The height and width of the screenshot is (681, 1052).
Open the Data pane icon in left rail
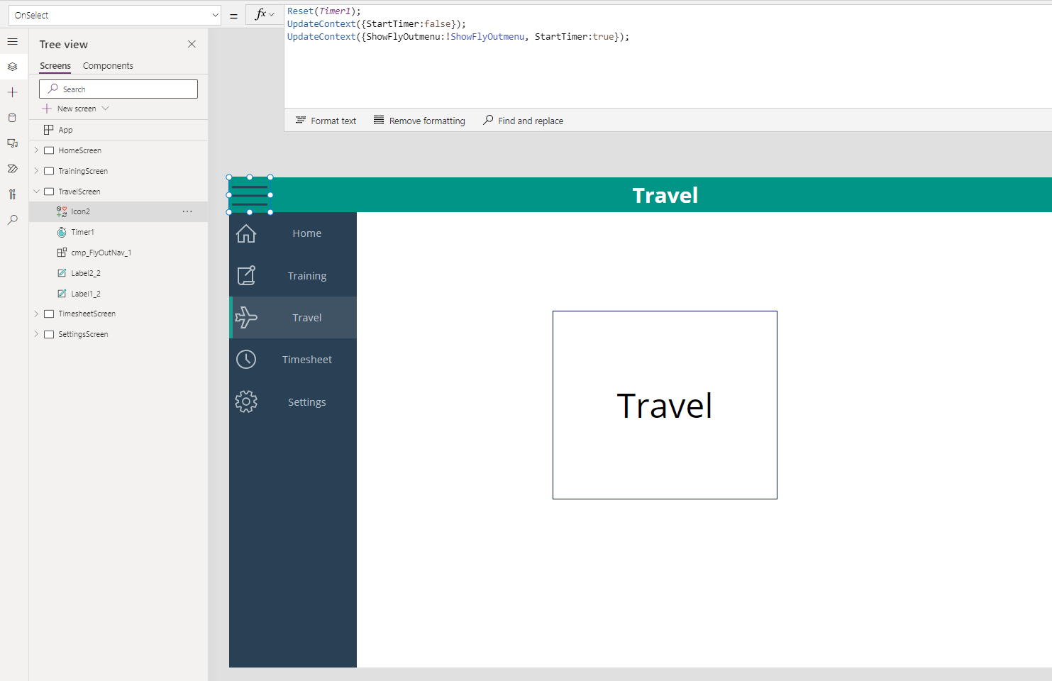[x=13, y=117]
